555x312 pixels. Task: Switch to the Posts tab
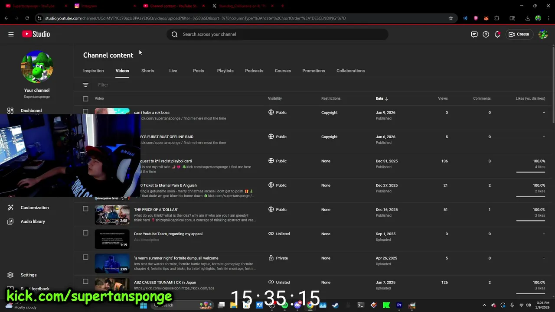point(199,71)
